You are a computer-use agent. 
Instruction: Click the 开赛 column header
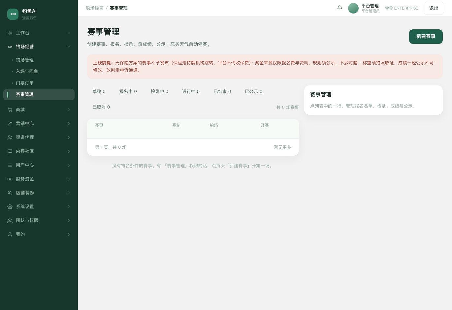pyautogui.click(x=265, y=125)
